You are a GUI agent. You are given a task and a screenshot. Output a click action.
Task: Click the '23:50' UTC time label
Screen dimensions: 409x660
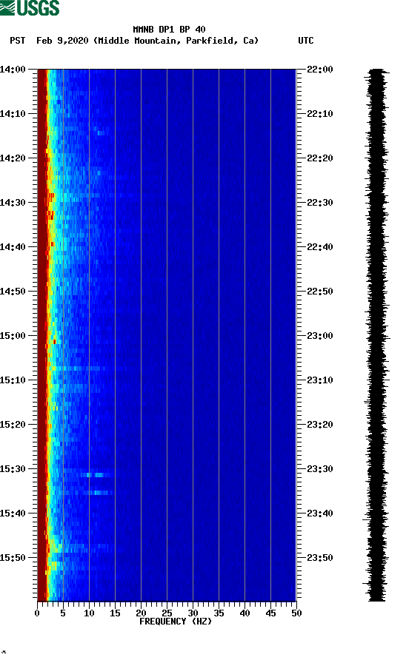click(320, 558)
